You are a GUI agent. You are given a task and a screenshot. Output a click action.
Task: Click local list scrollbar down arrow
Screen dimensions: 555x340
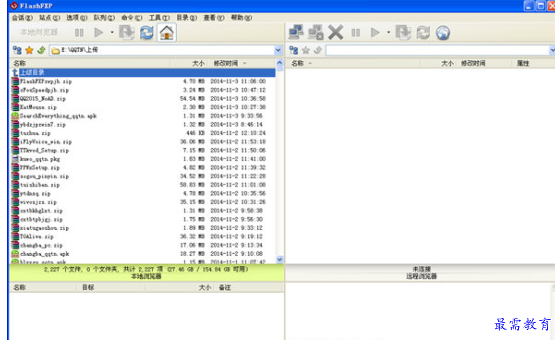point(279,259)
